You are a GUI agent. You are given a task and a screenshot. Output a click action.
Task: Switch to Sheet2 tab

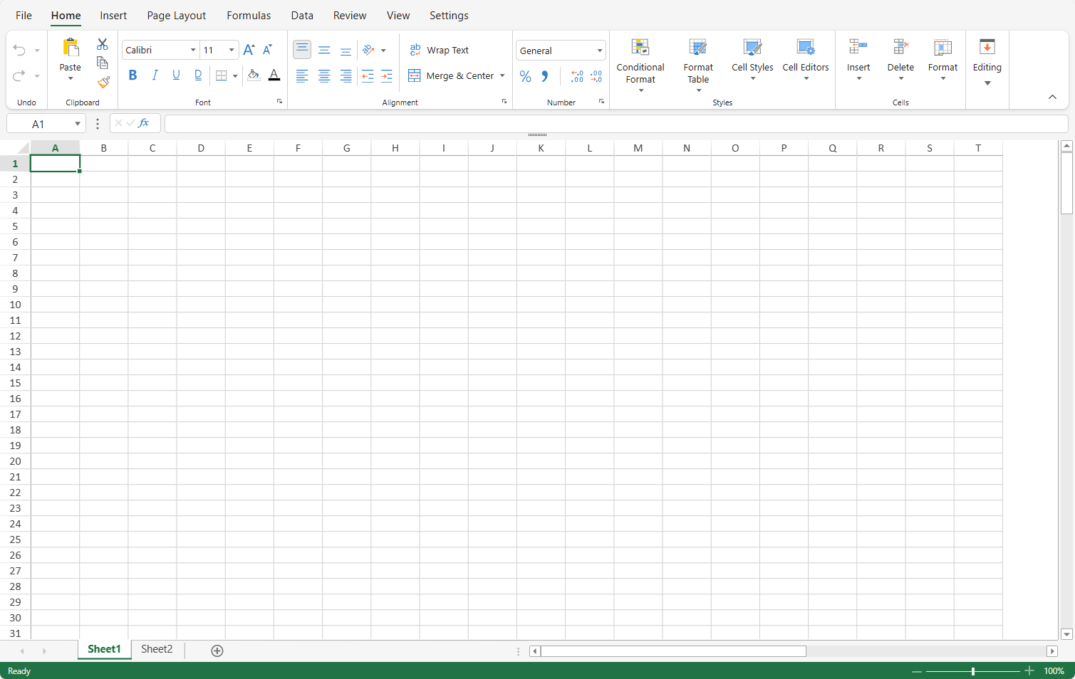point(157,649)
